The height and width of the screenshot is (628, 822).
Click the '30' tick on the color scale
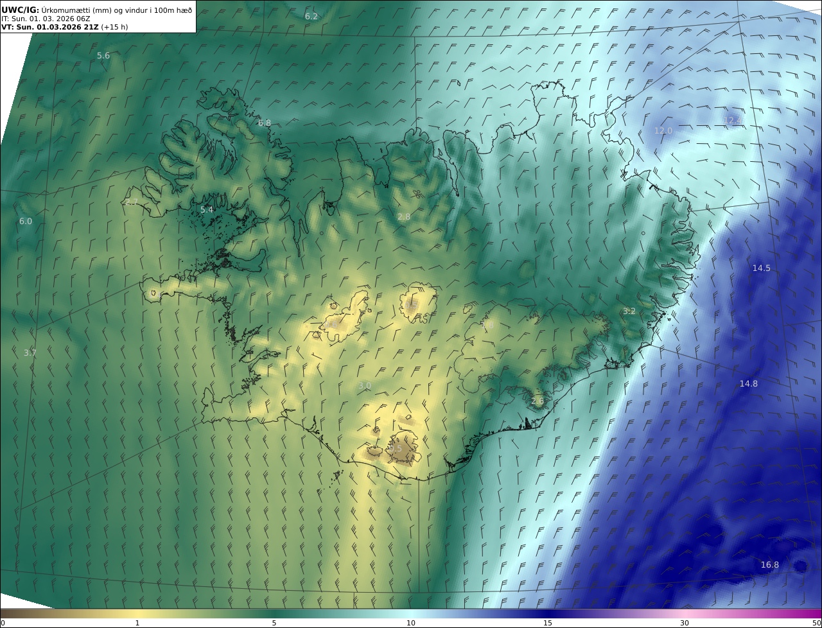[685, 623]
